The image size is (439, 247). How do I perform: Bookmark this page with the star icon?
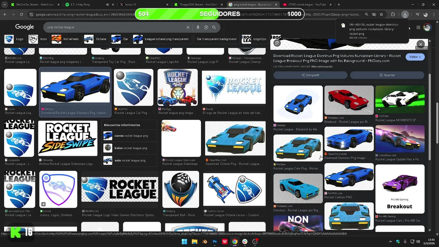pyautogui.click(x=381, y=14)
